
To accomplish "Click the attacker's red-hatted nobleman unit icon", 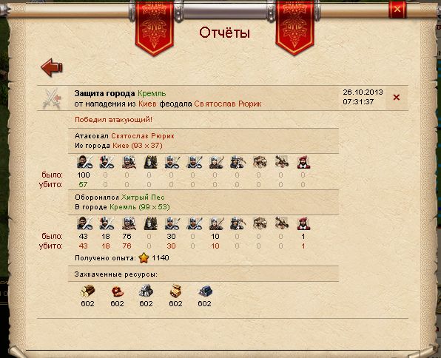I will pos(304,162).
